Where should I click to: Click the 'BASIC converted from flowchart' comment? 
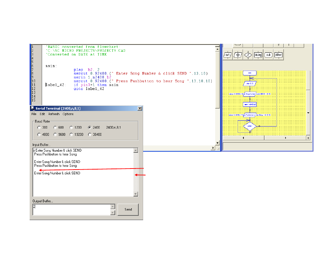[x=83, y=47]
